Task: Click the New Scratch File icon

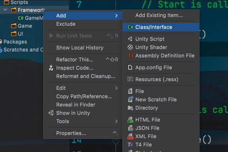Action: [131, 99]
